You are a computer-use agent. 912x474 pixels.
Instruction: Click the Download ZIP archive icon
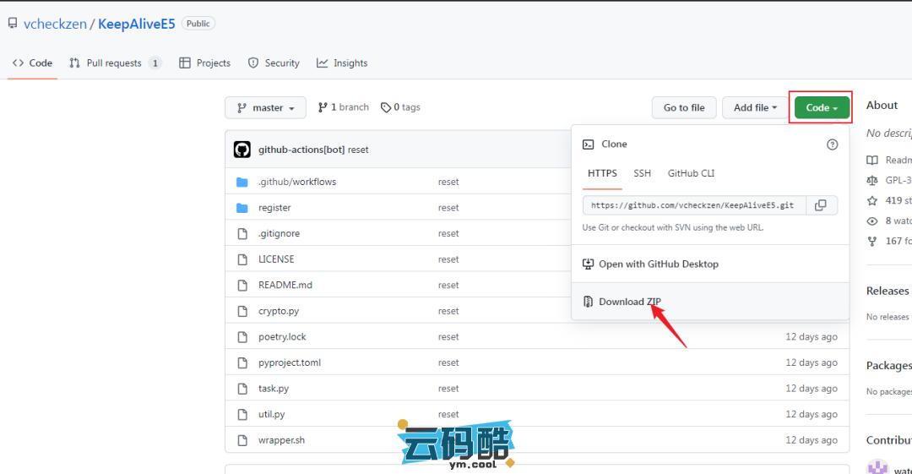(589, 302)
